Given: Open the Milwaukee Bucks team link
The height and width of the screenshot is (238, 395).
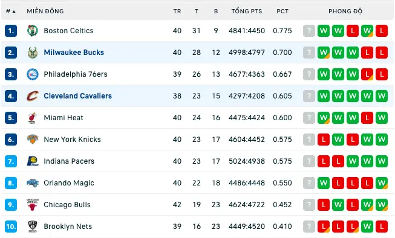Looking at the screenshot, I should [74, 53].
